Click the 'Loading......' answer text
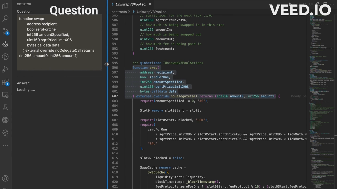 (26, 90)
